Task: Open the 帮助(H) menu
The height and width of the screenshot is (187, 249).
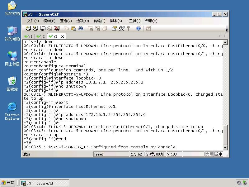Action: pyautogui.click(x=151, y=21)
